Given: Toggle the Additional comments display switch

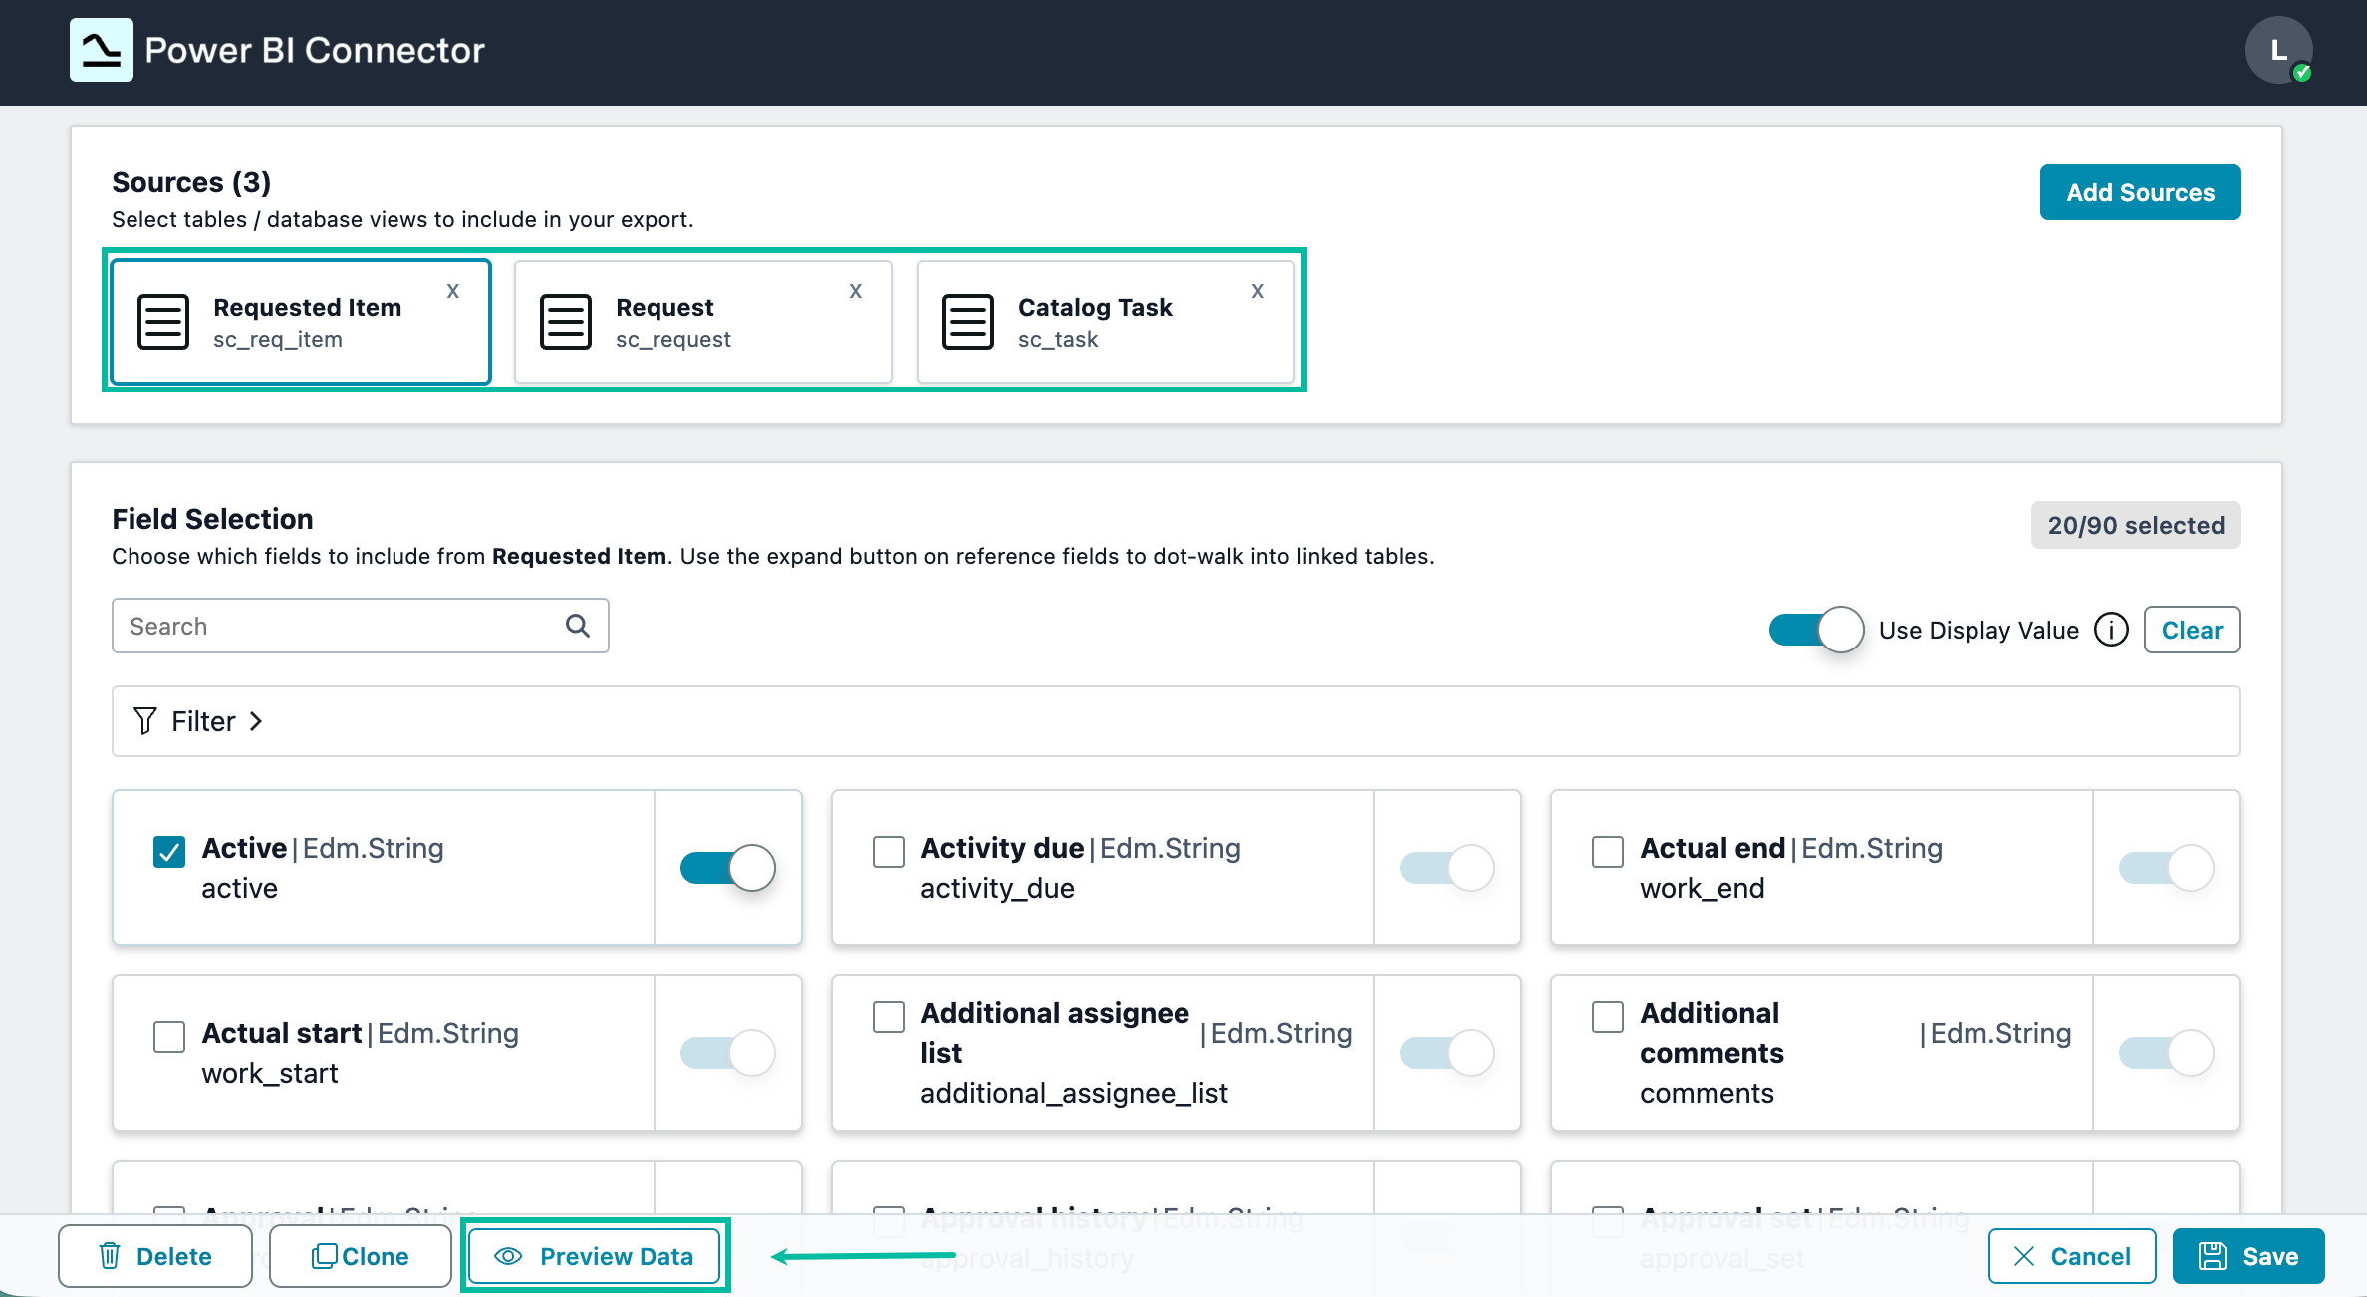Looking at the screenshot, I should (x=2167, y=1053).
